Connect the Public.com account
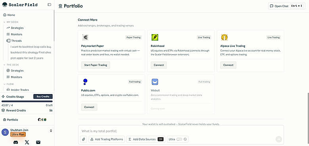The width and height of the screenshot is (309, 146). pyautogui.click(x=89, y=107)
